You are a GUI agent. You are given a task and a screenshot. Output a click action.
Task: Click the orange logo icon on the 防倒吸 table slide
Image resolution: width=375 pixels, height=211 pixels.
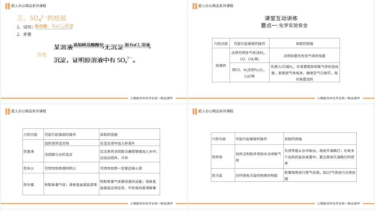(x=194, y=111)
